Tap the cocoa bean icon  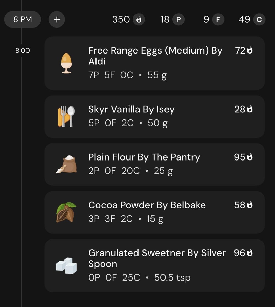pos(66,212)
